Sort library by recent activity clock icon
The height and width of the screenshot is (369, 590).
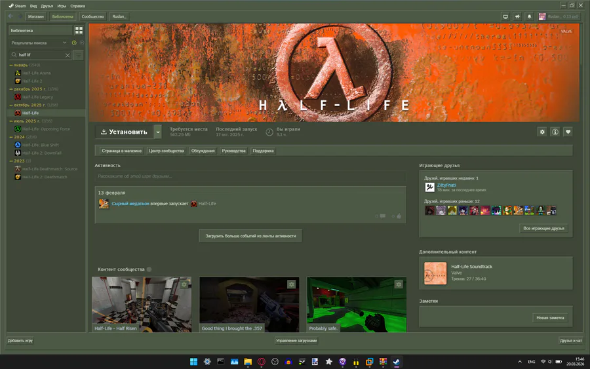click(74, 43)
